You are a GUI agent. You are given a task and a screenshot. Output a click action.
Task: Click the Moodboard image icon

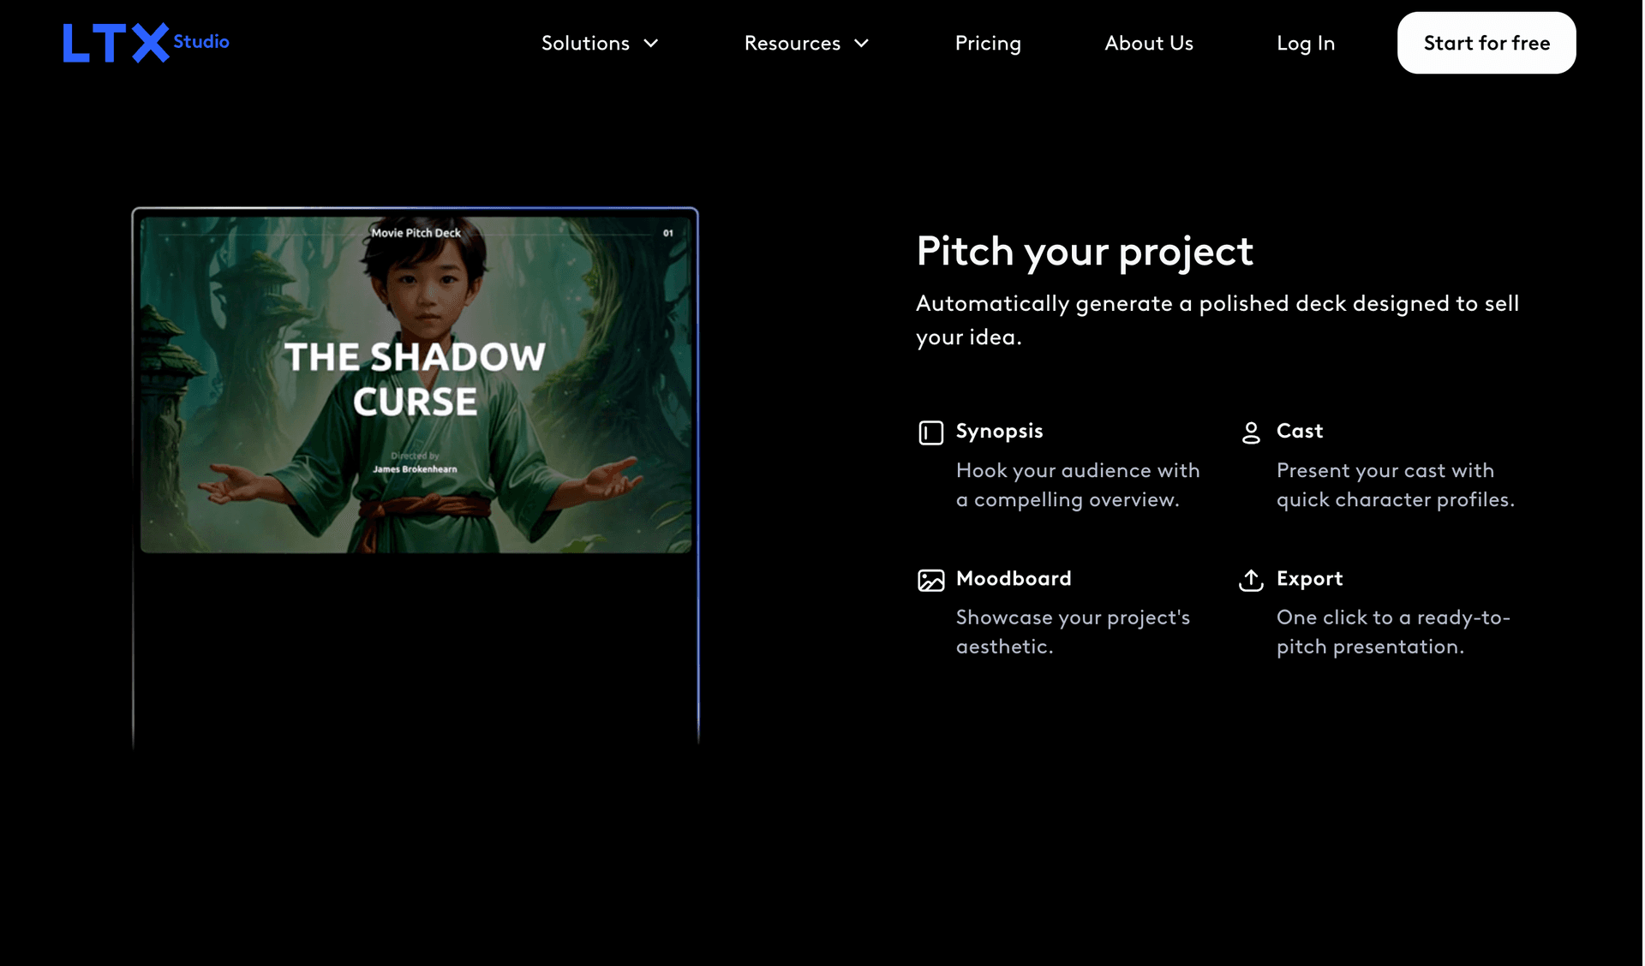click(x=930, y=580)
